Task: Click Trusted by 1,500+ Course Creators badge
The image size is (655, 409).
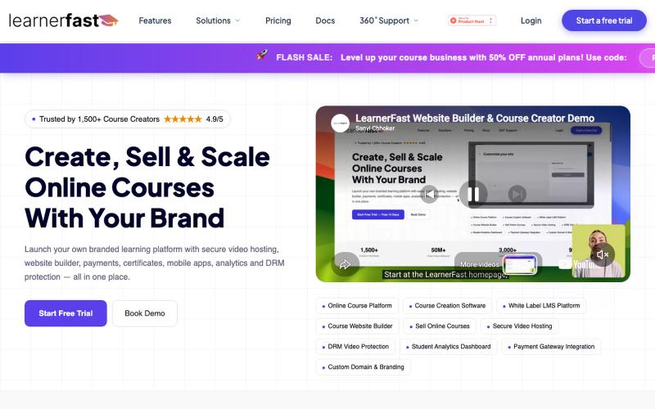Action: pyautogui.click(x=128, y=119)
